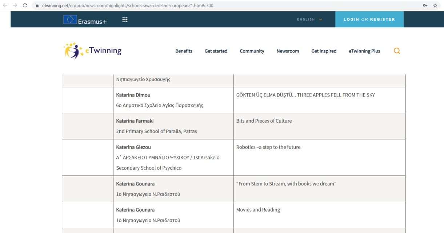Open the Community menu item
The image size is (444, 233).
point(252,51)
